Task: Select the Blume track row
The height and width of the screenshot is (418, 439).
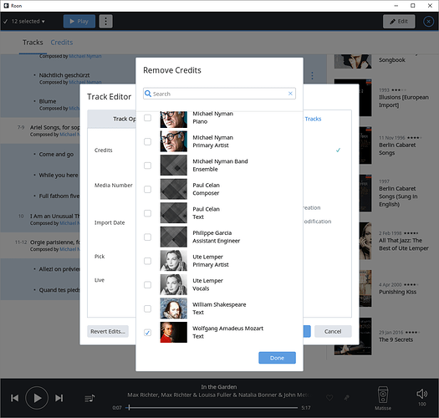Action: pyautogui.click(x=48, y=101)
